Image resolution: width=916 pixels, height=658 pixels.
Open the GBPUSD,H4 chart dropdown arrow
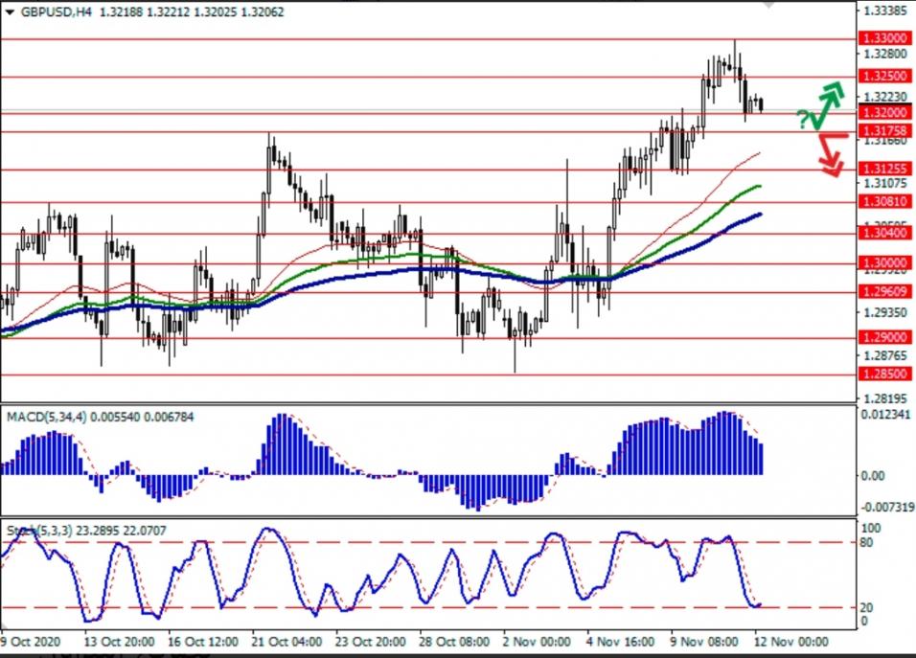click(11, 11)
